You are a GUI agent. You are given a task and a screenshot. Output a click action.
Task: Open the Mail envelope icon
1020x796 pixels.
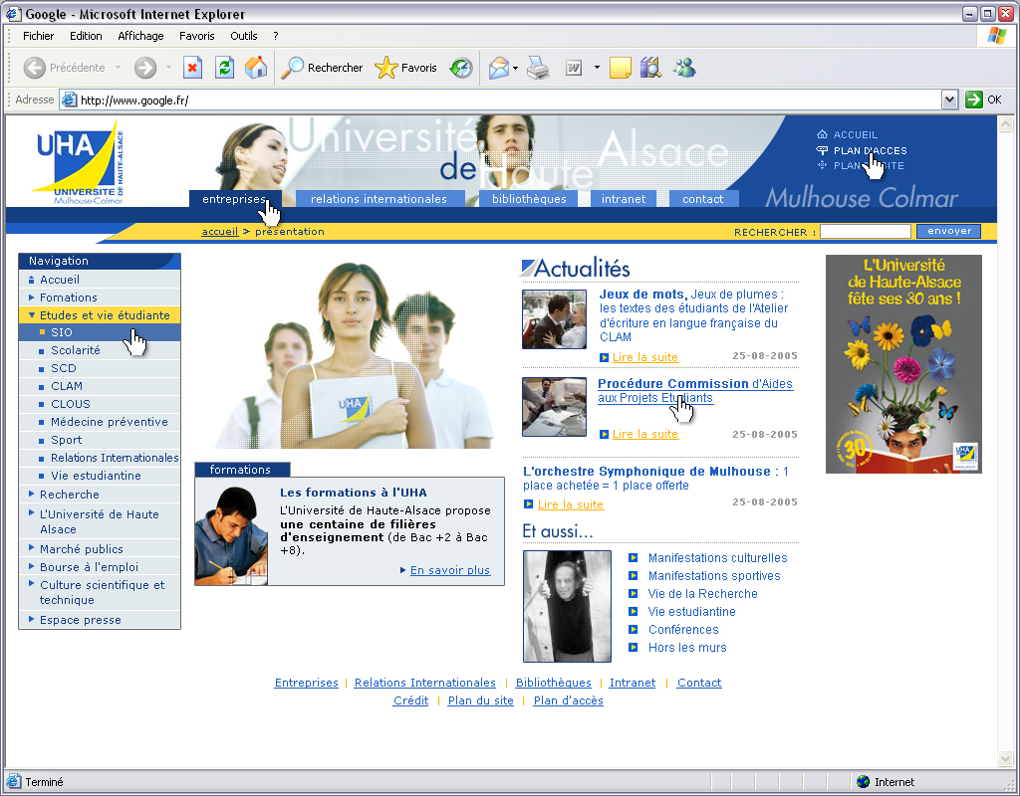pyautogui.click(x=498, y=68)
